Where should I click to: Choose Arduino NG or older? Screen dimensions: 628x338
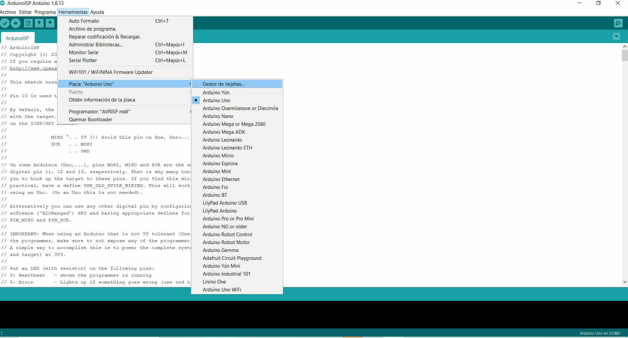point(237,227)
